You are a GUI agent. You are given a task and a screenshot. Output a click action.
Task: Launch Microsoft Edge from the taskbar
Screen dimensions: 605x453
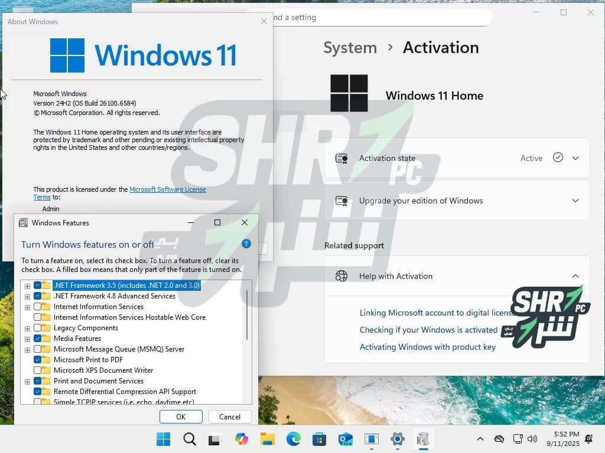[x=294, y=439]
